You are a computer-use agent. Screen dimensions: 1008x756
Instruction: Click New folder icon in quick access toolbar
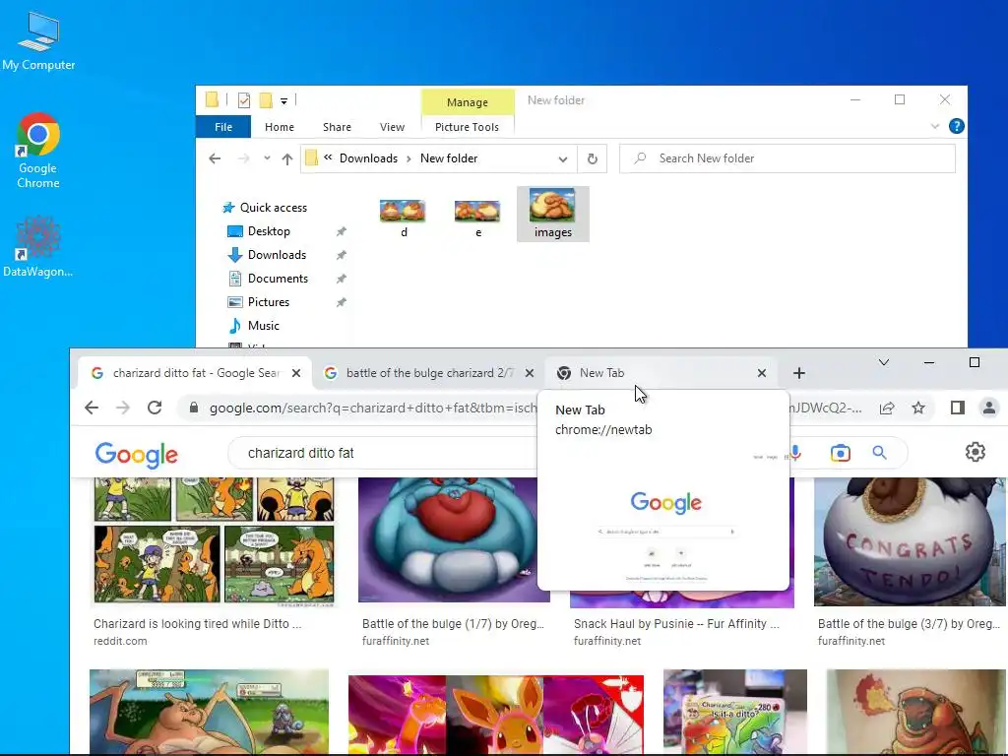pos(266,100)
